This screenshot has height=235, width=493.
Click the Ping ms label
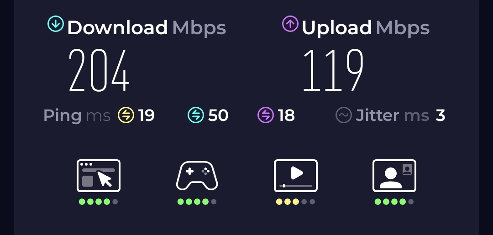coord(77,115)
